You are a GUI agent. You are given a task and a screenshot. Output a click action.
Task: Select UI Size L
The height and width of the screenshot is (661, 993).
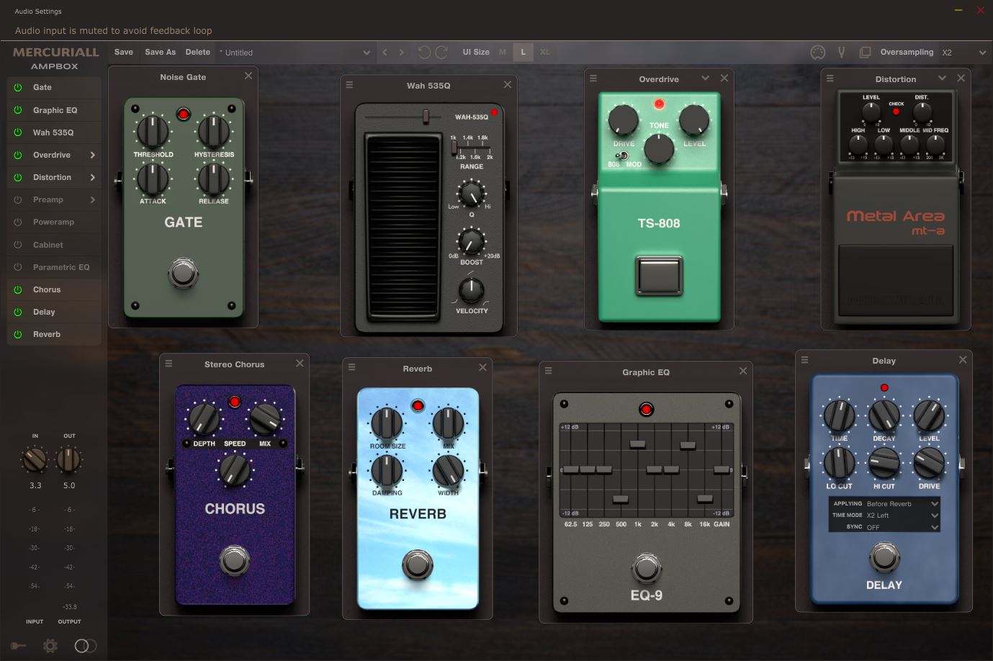coord(523,52)
